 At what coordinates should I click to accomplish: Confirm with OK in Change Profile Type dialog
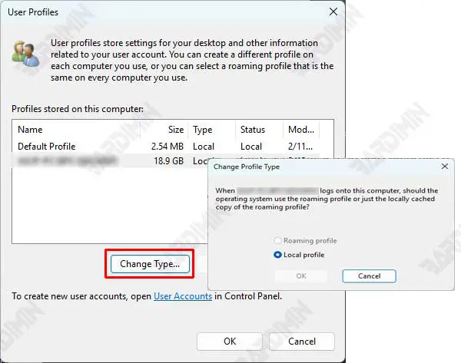301,276
